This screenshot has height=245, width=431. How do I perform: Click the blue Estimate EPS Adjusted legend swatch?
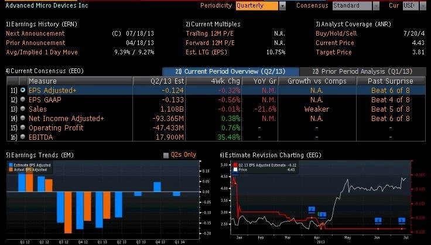[11, 165]
